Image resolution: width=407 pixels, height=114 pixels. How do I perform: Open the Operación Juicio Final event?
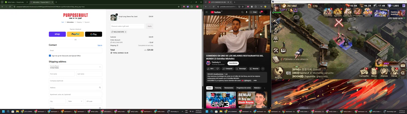(x=328, y=12)
